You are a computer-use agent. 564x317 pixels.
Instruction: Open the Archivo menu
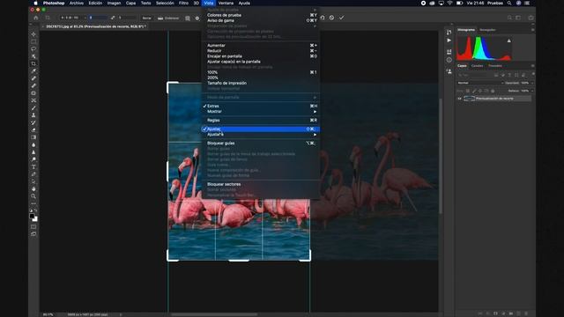point(77,3)
